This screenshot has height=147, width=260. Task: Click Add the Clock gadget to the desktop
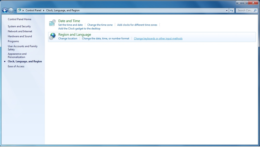coord(79,28)
